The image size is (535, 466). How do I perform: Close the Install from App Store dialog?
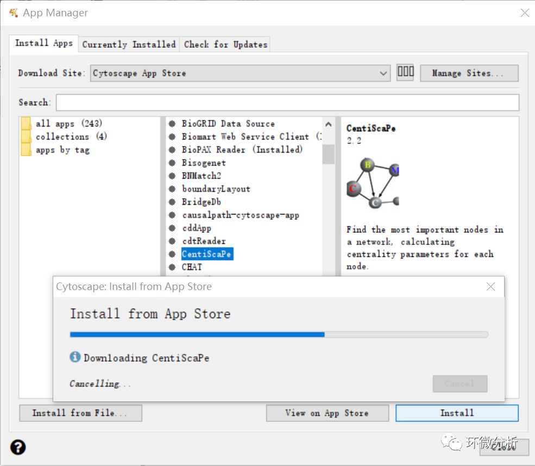[x=490, y=287]
